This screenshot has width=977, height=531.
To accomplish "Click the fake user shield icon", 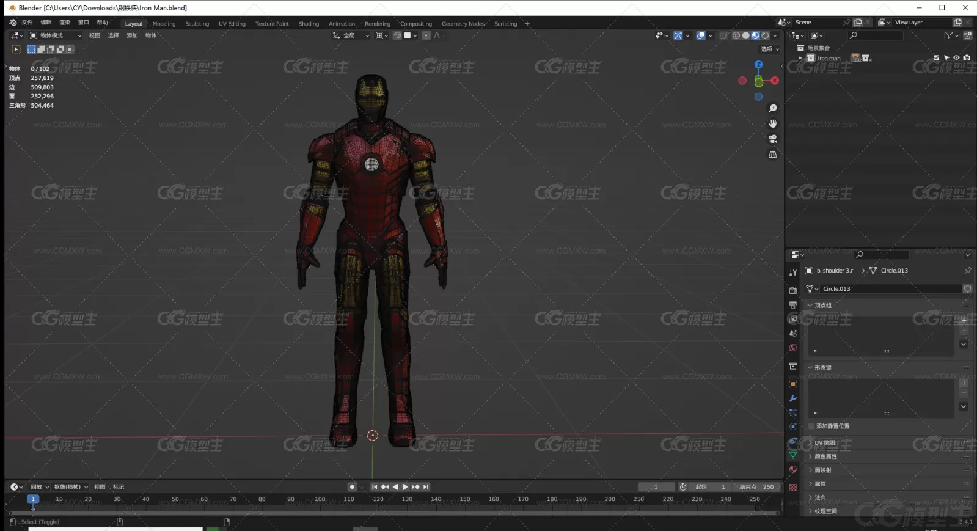I will 968,288.
